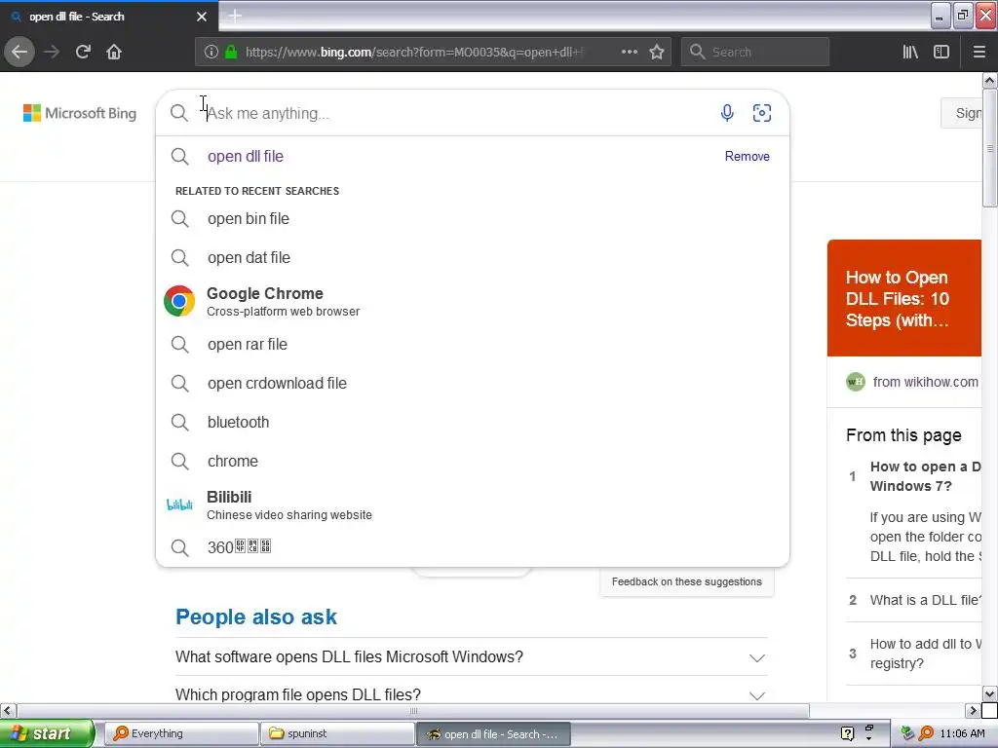The image size is (998, 748).
Task: Click the magnifier icon in Bing search box
Action: 179,113
